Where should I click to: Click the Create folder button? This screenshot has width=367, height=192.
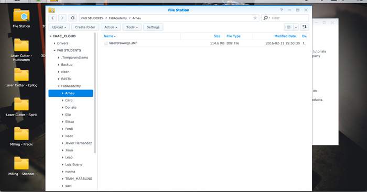tap(85, 27)
